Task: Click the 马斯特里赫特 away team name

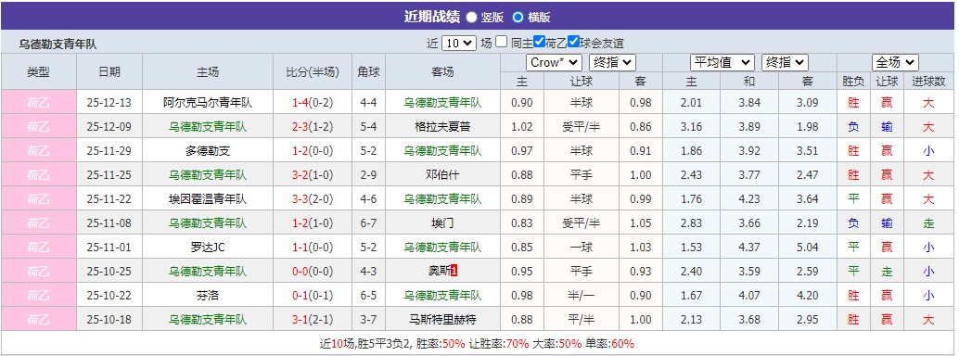Action: [x=442, y=319]
